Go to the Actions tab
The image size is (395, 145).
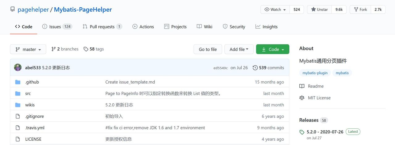click(143, 27)
